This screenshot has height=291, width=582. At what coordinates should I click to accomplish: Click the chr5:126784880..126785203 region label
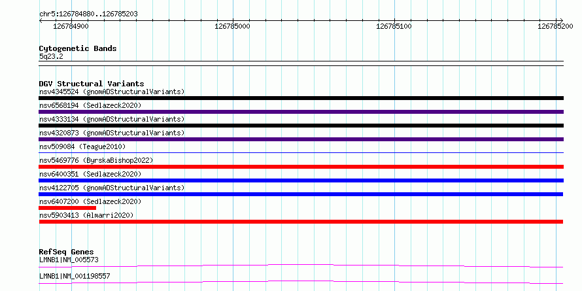(88, 14)
